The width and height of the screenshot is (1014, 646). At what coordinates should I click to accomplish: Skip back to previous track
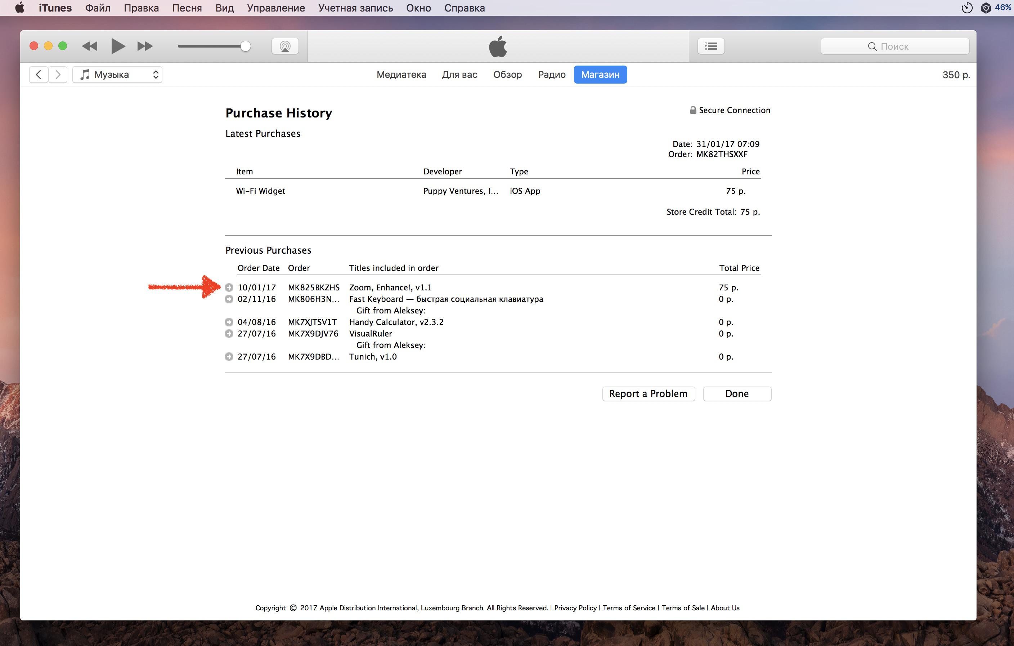pyautogui.click(x=89, y=46)
